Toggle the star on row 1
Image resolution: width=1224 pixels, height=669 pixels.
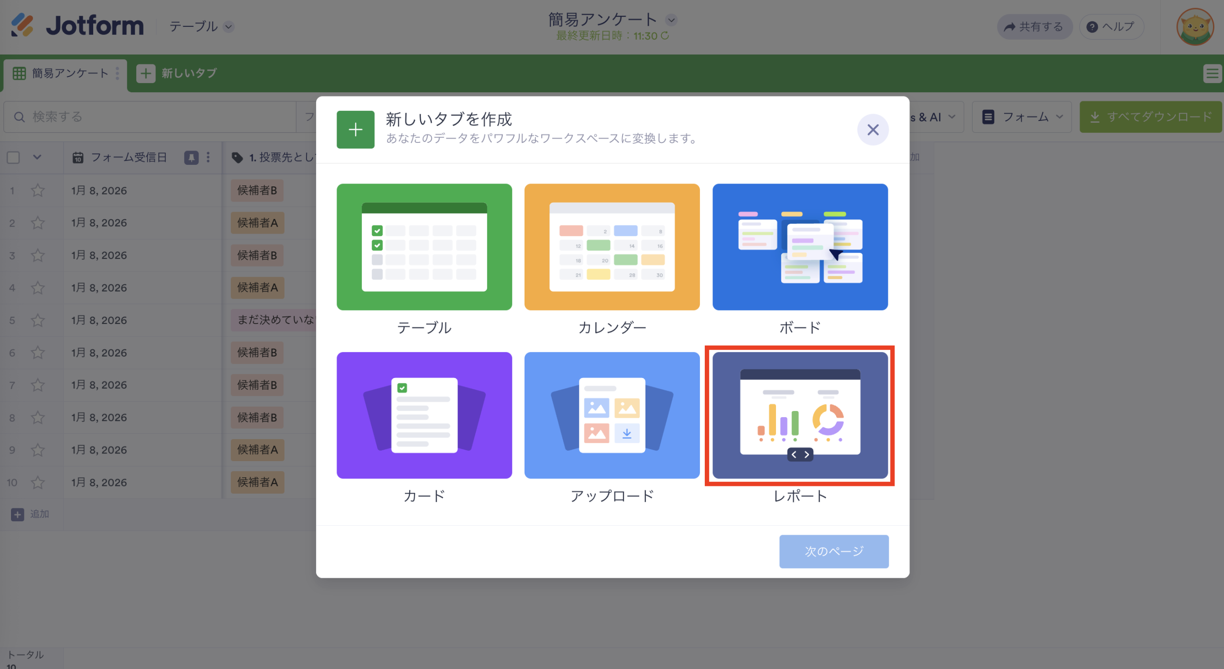click(x=37, y=190)
